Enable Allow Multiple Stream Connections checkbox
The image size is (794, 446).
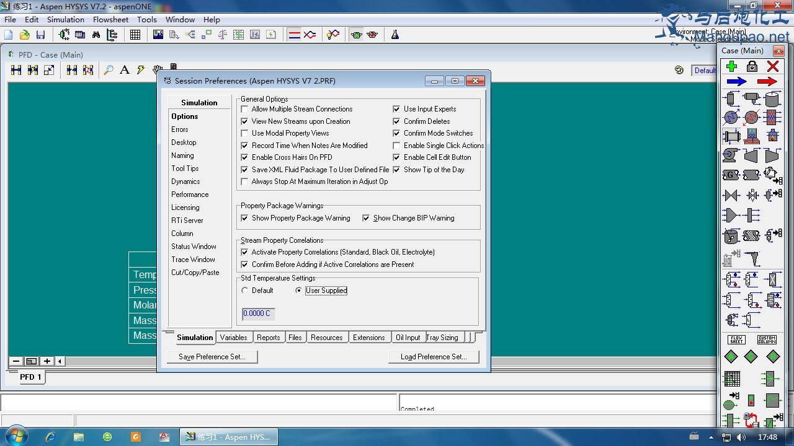[x=244, y=109]
